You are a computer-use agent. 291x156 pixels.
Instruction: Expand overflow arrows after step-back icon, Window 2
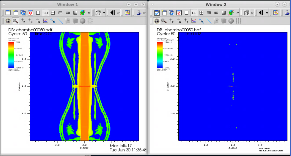click(267, 13)
